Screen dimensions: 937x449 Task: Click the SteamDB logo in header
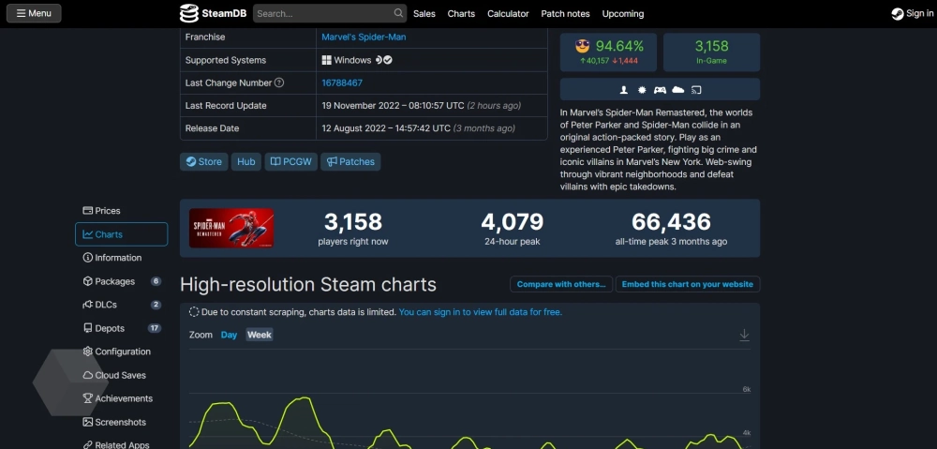[213, 13]
